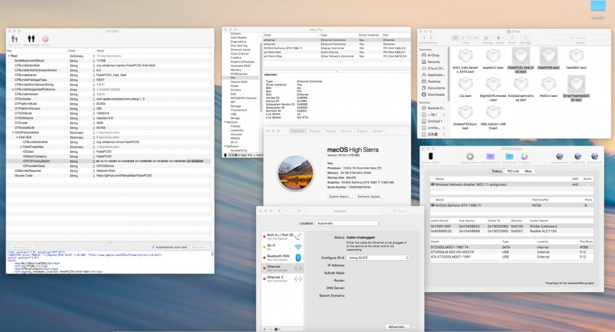
Task: Click Finder forward arrow in Other window
Action: point(432,38)
